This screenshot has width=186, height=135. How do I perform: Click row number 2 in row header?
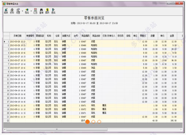(x=8, y=45)
